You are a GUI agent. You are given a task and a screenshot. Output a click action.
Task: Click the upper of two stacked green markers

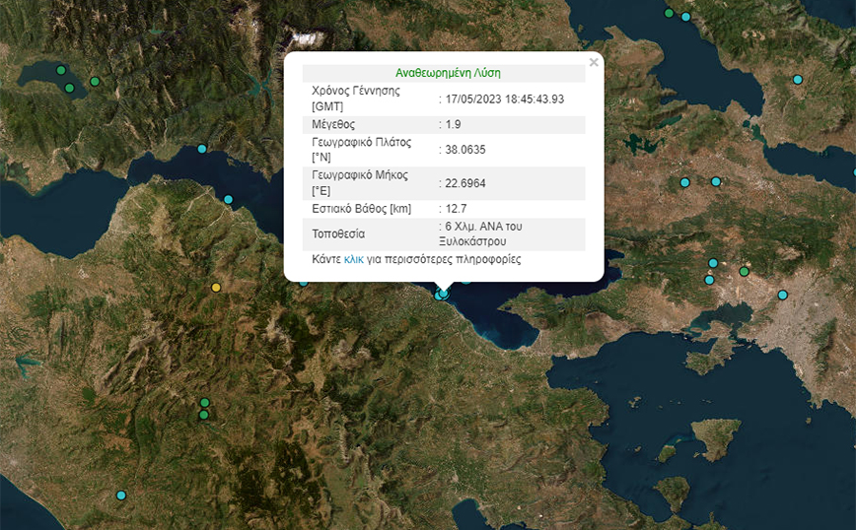click(x=204, y=402)
